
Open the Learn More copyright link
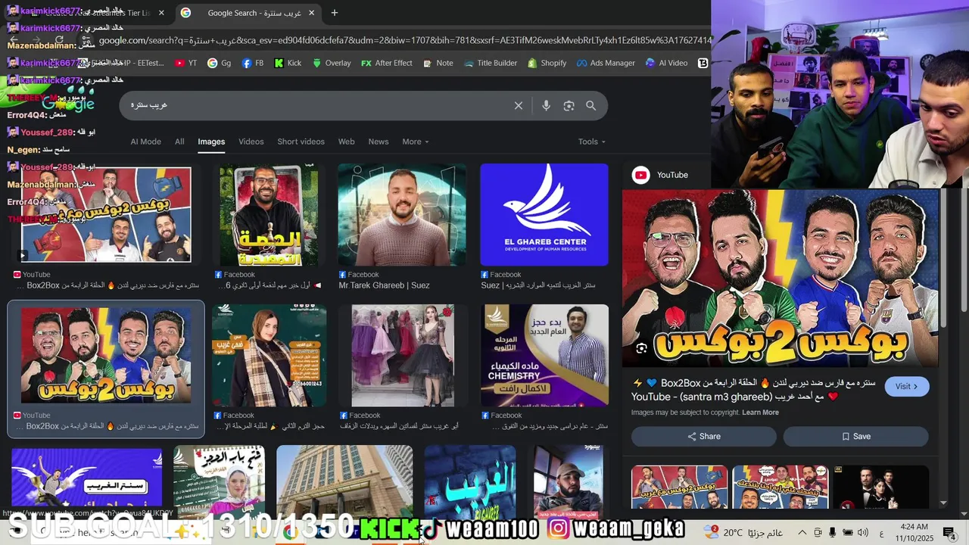(x=760, y=413)
